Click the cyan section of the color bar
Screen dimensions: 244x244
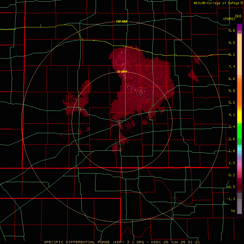[239, 149]
